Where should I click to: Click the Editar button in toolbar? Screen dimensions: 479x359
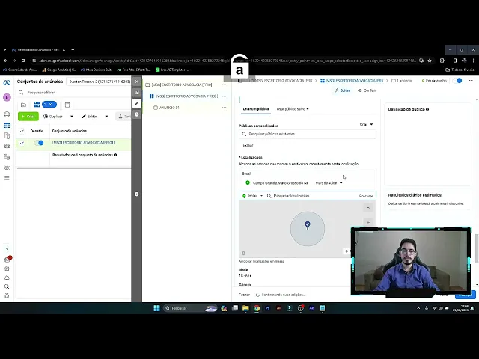coord(90,117)
